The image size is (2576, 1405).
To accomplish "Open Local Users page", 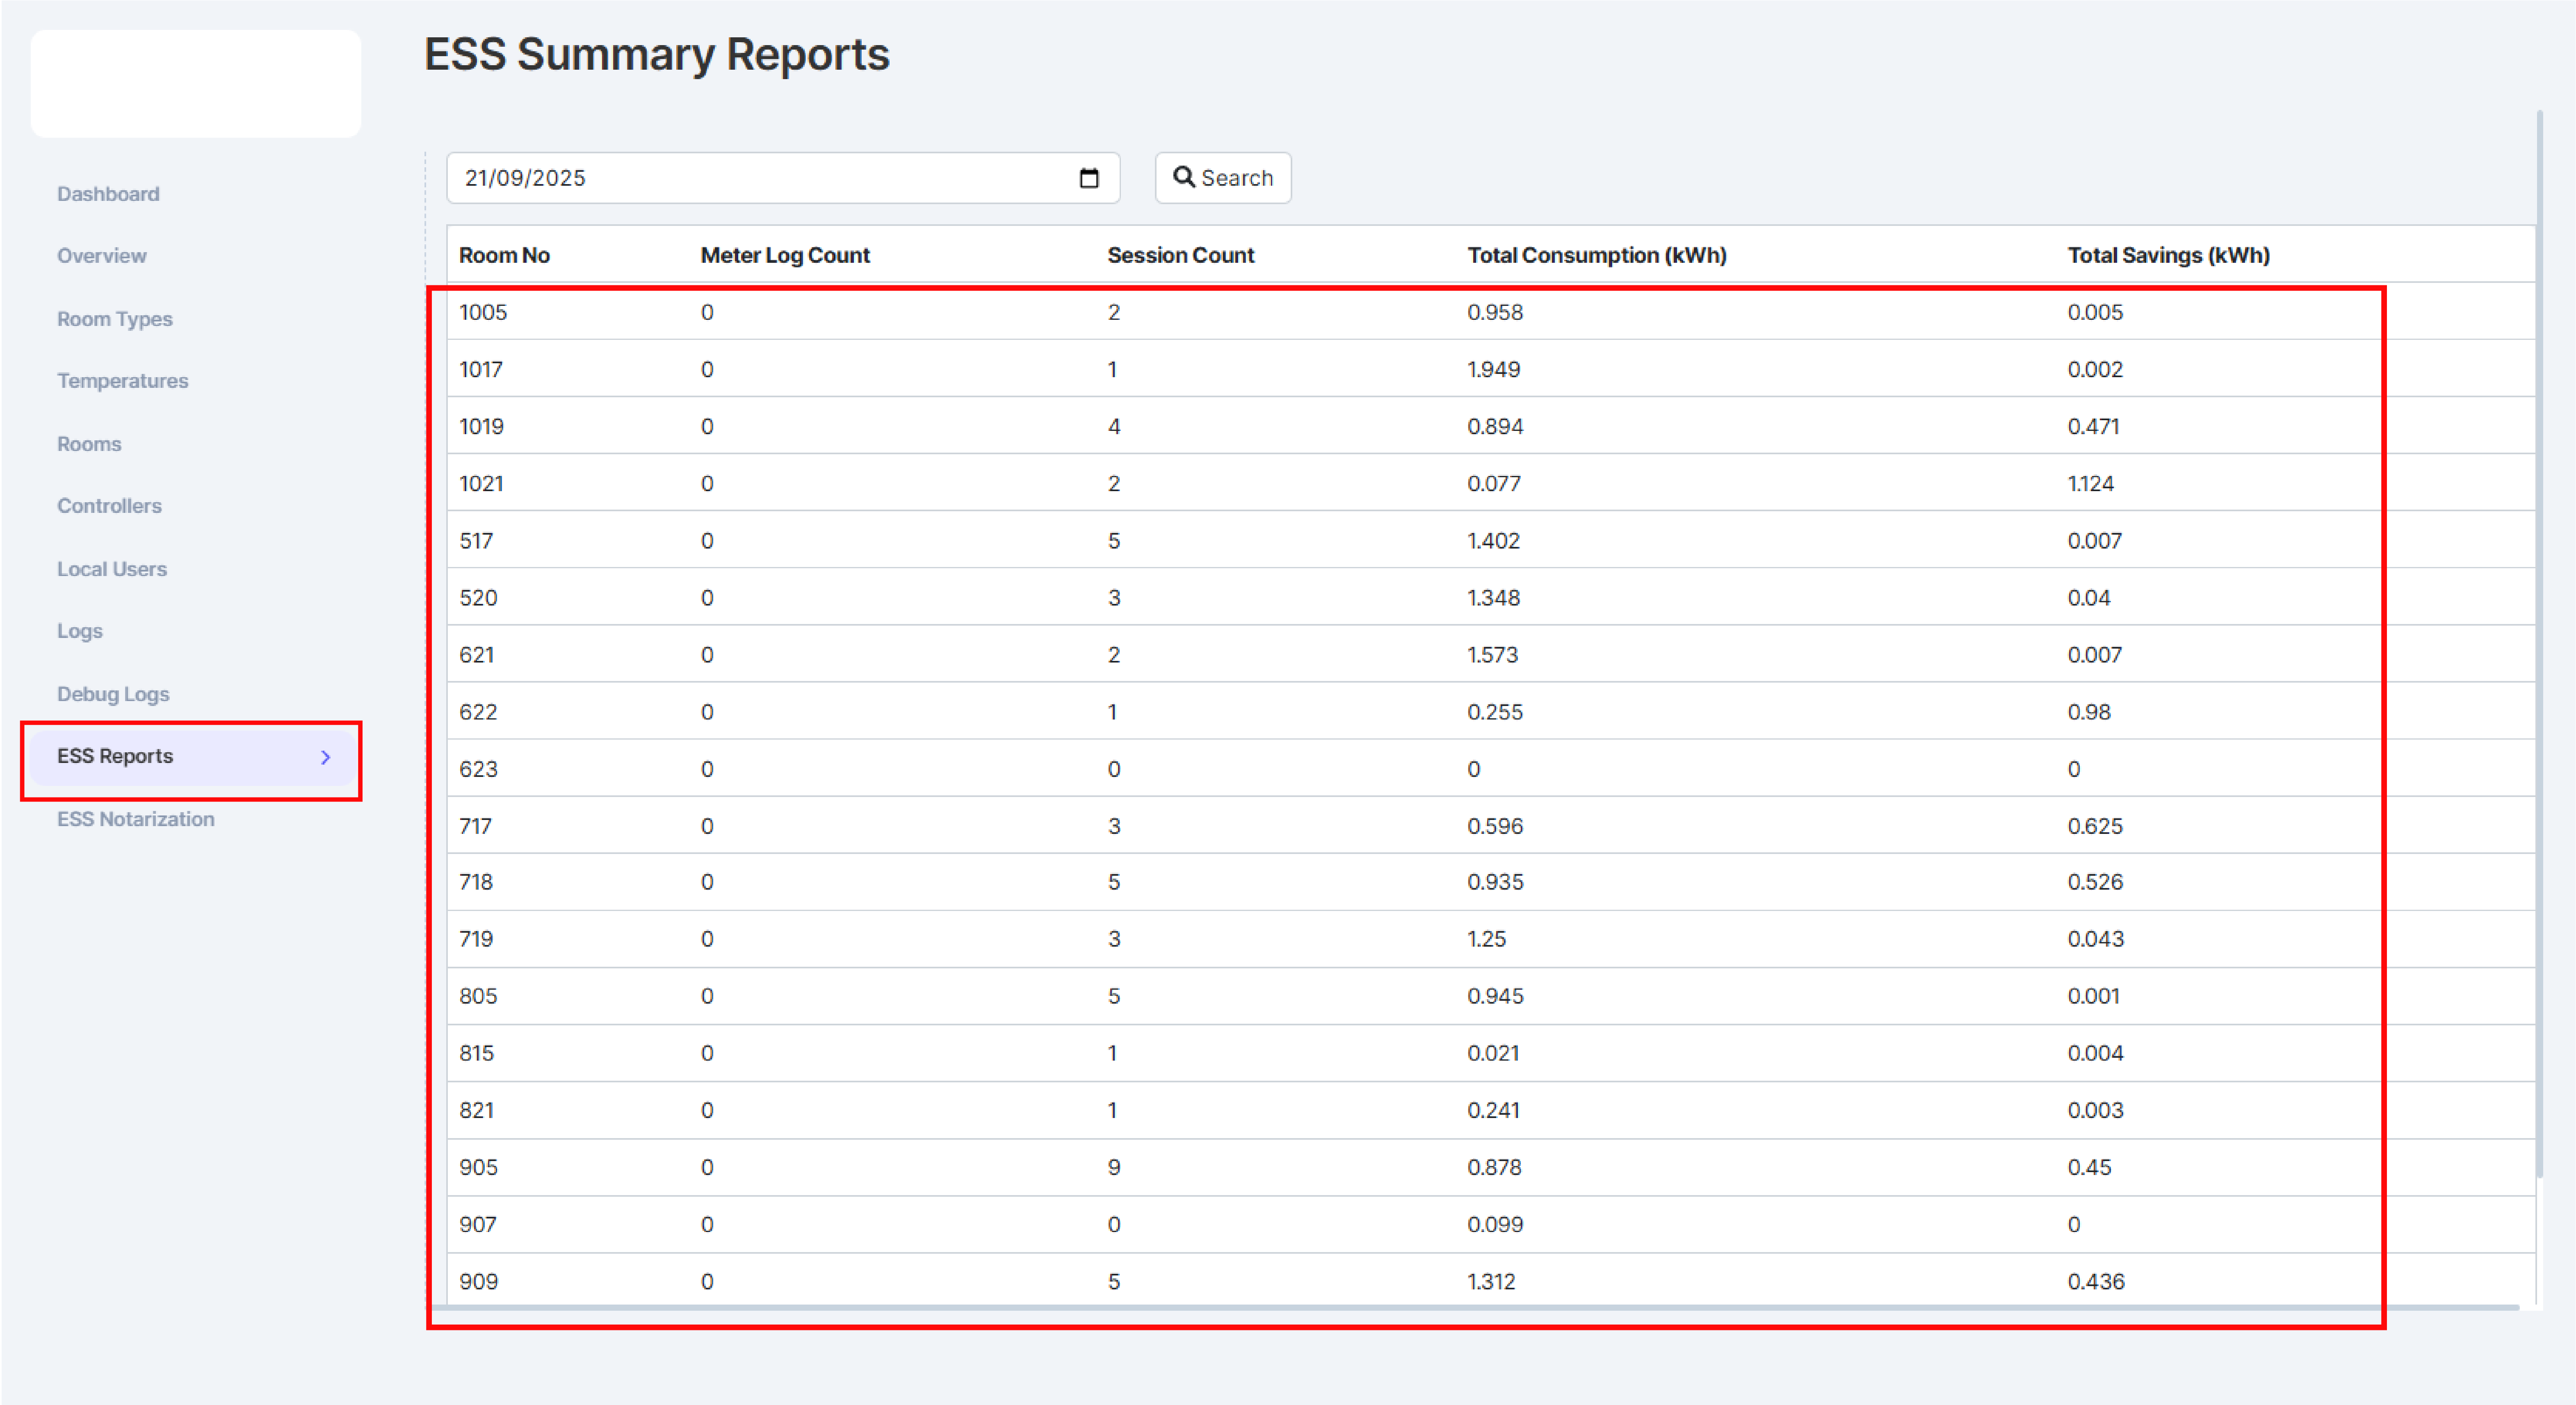I will (112, 569).
